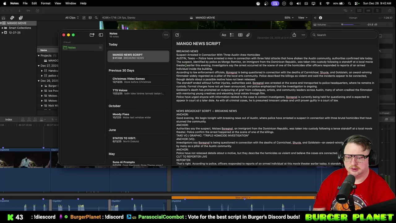Open the info inspector icon

tap(321, 18)
